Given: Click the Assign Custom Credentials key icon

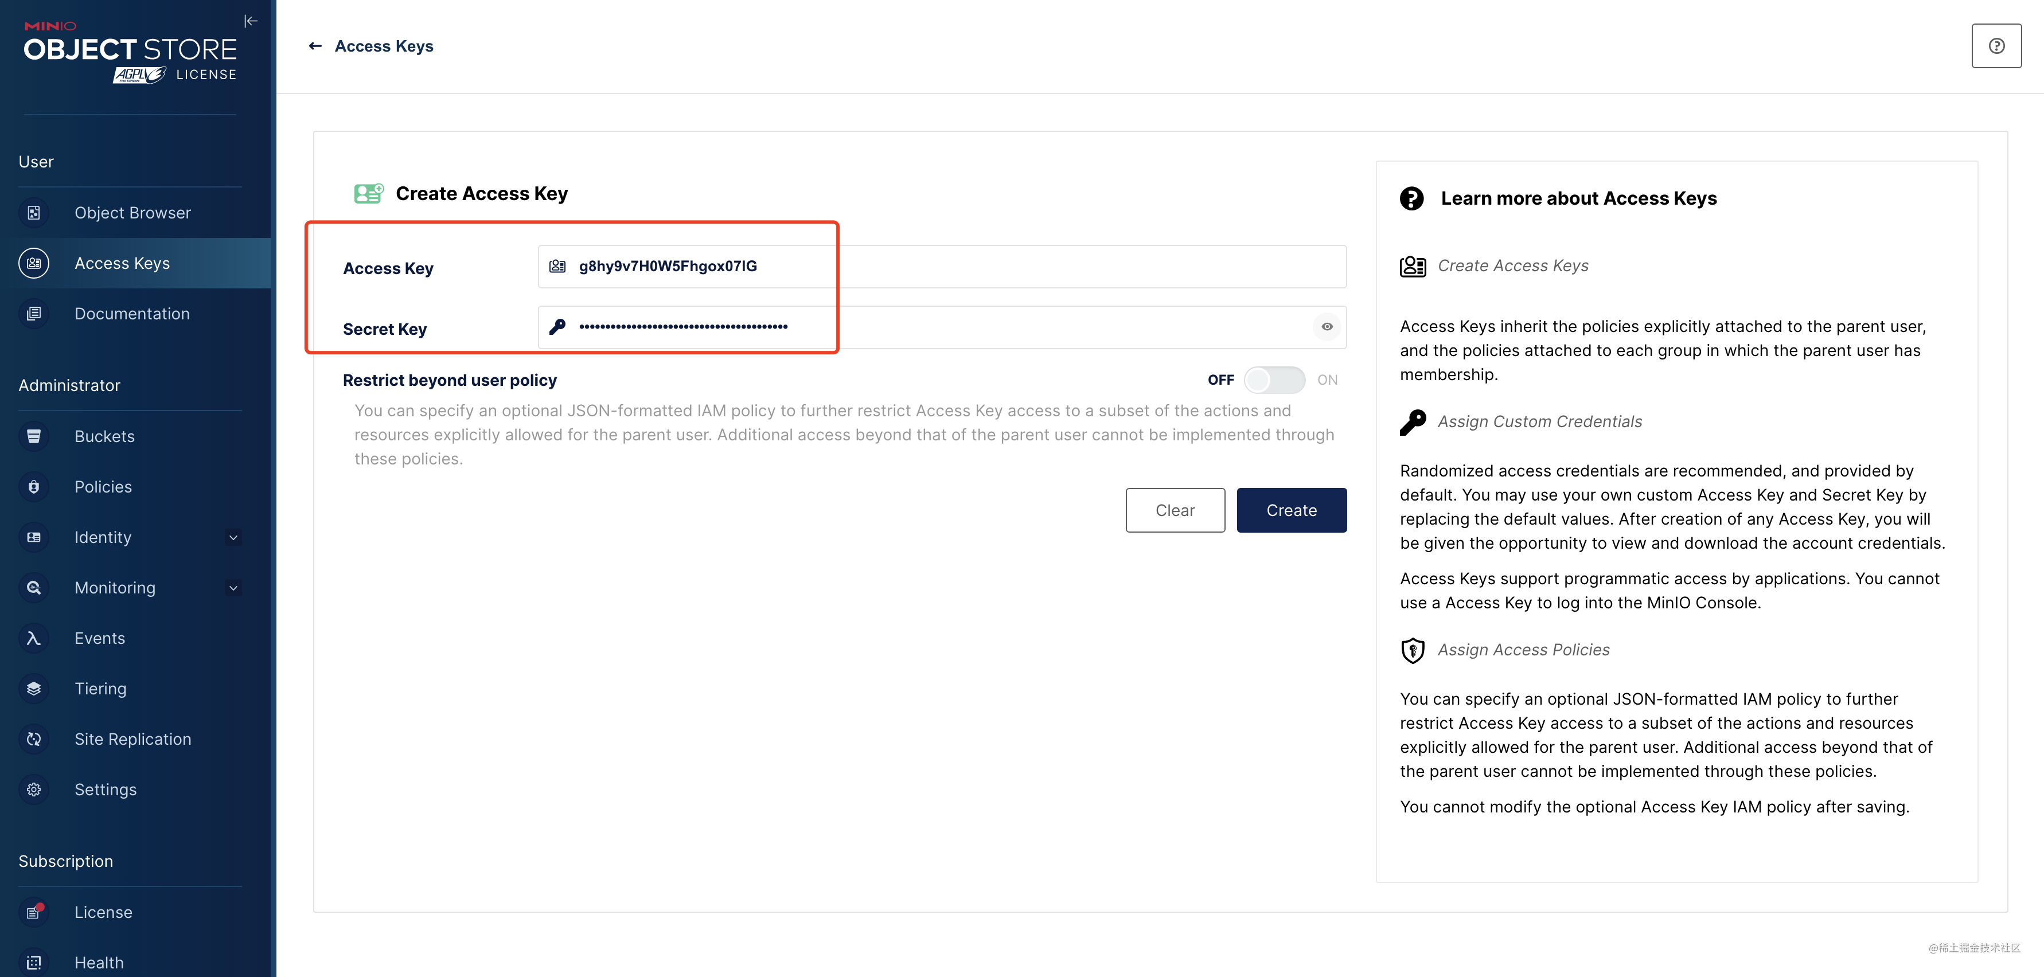Looking at the screenshot, I should pyautogui.click(x=1413, y=423).
